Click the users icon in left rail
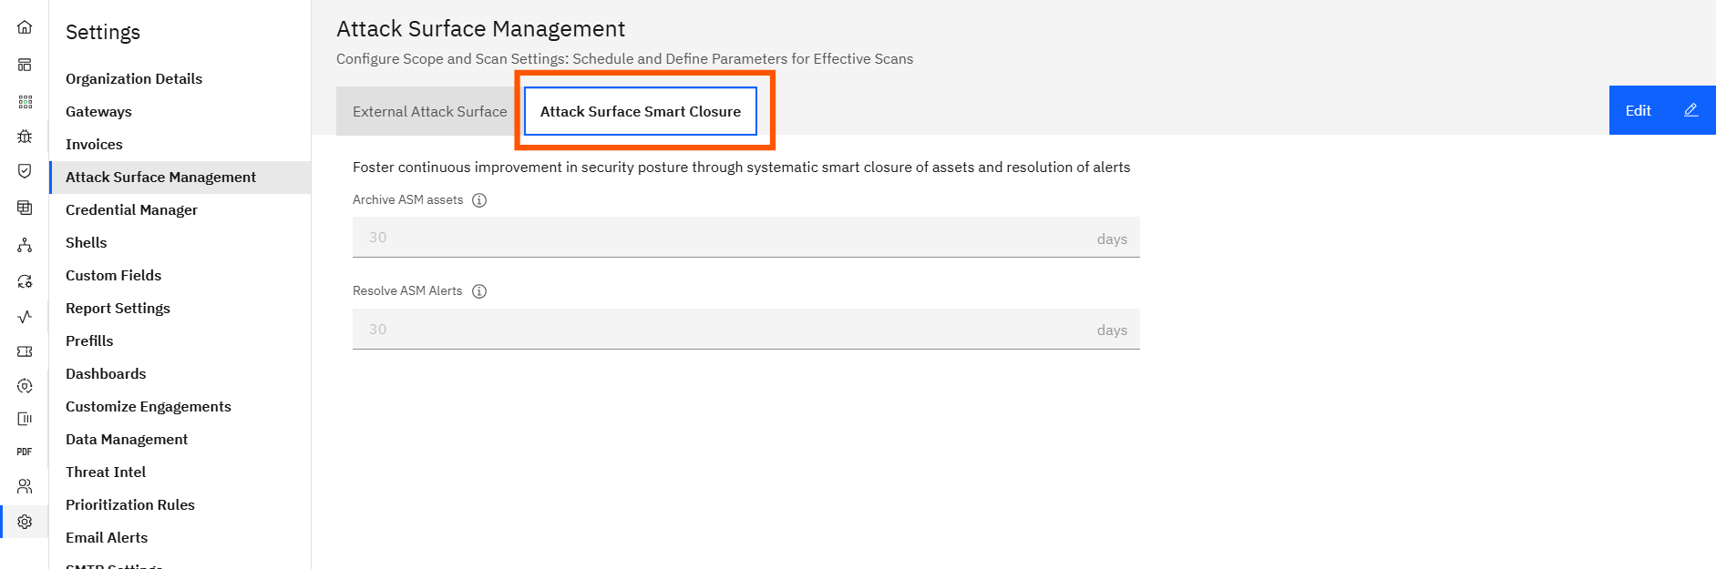Viewport: 1716px width, 569px height. (25, 486)
